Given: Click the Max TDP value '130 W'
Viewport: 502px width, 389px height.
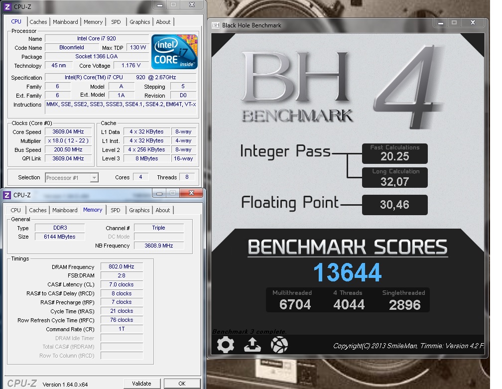Looking at the screenshot, I should pos(137,47).
